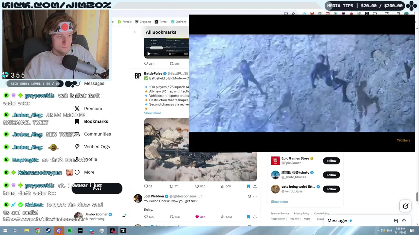Click the Verified Orgs lightning icon
The image size is (419, 235).
pos(77,147)
